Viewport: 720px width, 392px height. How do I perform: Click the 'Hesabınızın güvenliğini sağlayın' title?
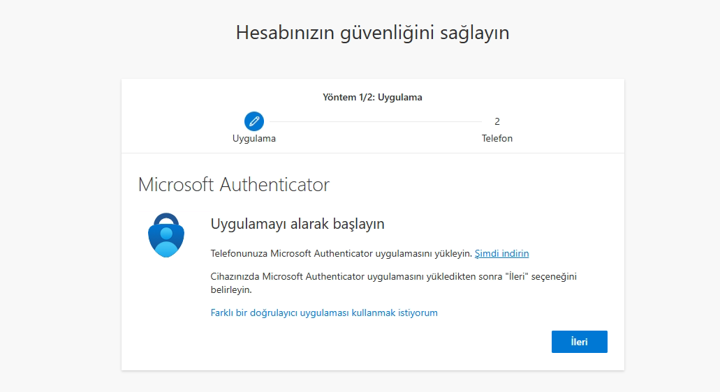coord(372,33)
